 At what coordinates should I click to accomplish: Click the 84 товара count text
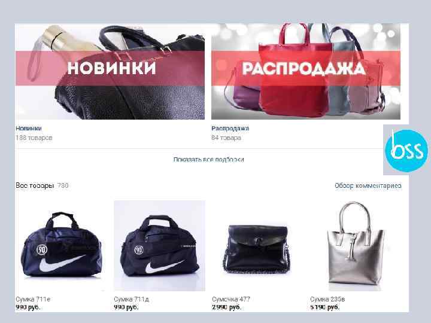pos(226,138)
